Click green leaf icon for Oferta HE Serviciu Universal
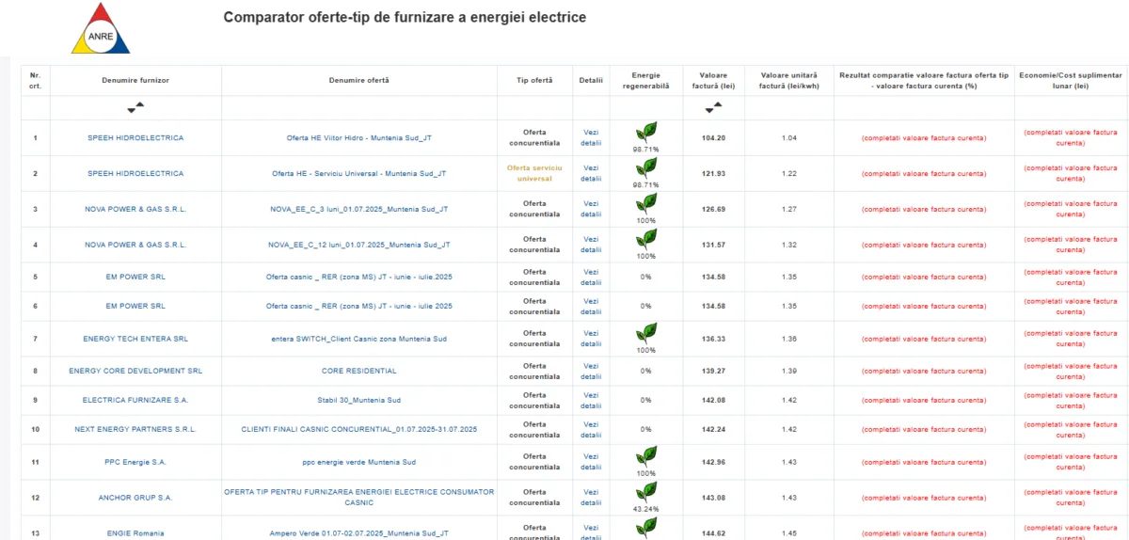1129x540 pixels. [x=646, y=168]
